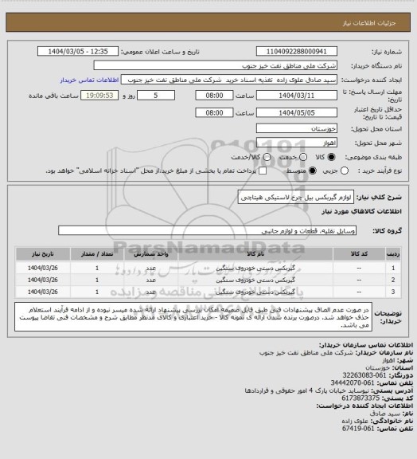The height and width of the screenshot is (459, 417).
Task: Select the کالا radio button
Action: coord(331,157)
